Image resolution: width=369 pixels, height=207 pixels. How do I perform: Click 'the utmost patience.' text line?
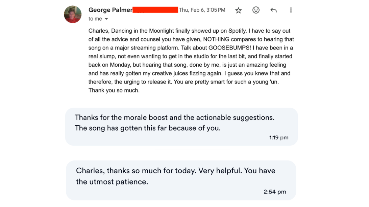112,182
